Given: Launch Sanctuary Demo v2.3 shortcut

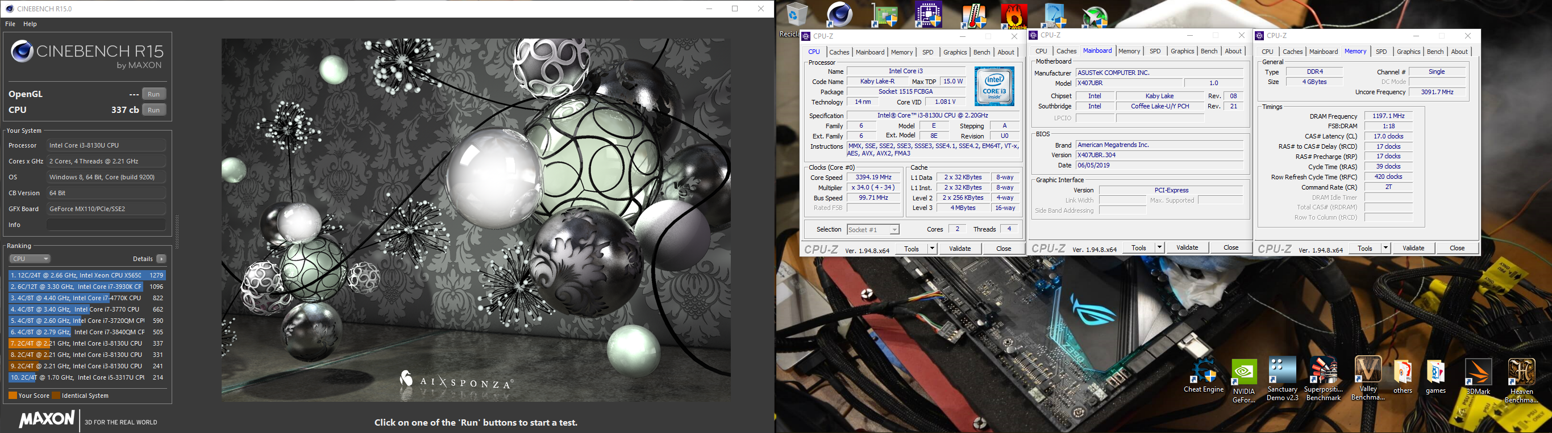Looking at the screenshot, I should pos(1282,379).
